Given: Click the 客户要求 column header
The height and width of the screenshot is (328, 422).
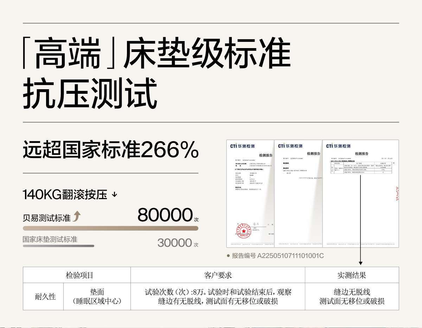Looking at the screenshot, I should (218, 275).
